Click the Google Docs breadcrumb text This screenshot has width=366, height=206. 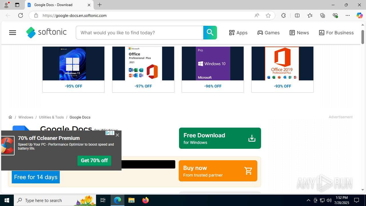80,117
